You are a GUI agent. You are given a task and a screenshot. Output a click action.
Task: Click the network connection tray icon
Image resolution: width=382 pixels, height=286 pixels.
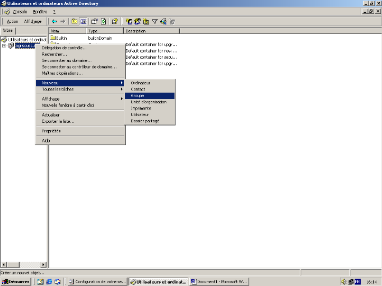coord(351,282)
